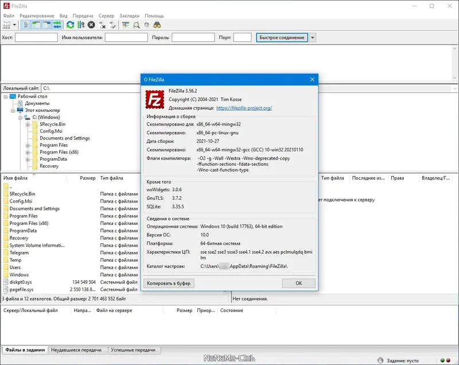Image resolution: width=459 pixels, height=365 pixels.
Task: Toggle the remote directory tree view
Action: pos(47,25)
